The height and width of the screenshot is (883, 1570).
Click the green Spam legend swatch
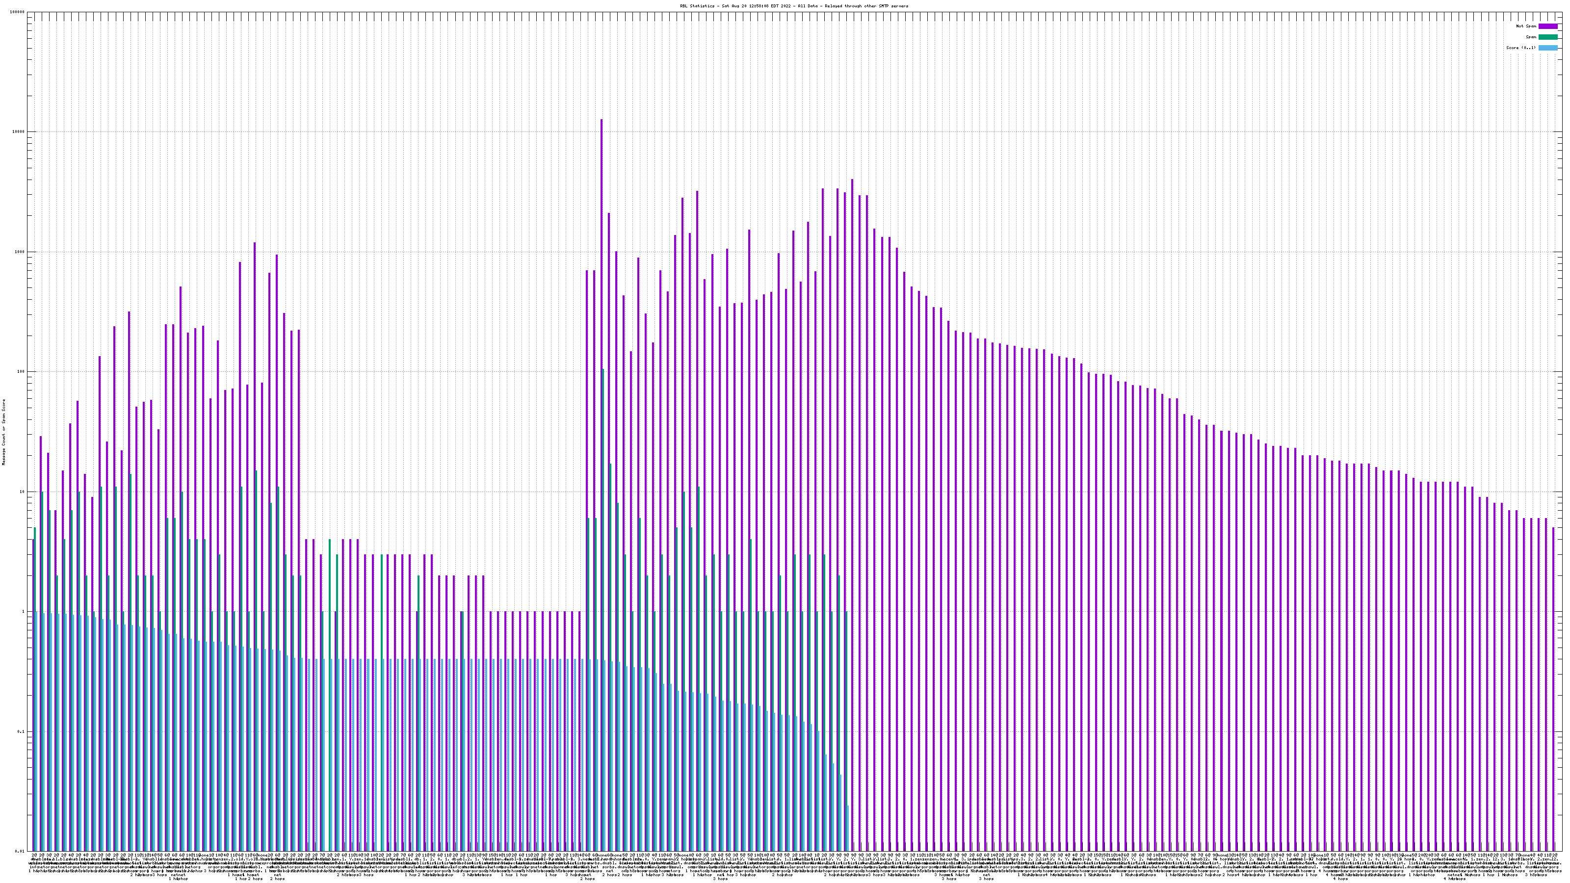click(1547, 37)
